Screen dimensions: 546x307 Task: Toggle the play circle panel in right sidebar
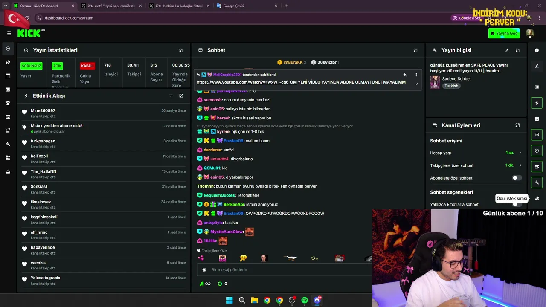[537, 151]
